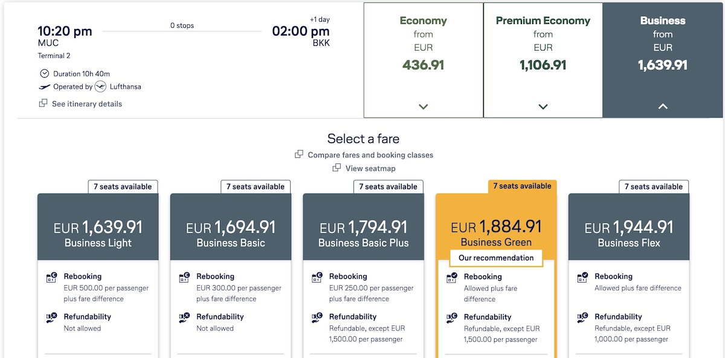Click the duration clock icon
725x358 pixels.
pos(44,74)
